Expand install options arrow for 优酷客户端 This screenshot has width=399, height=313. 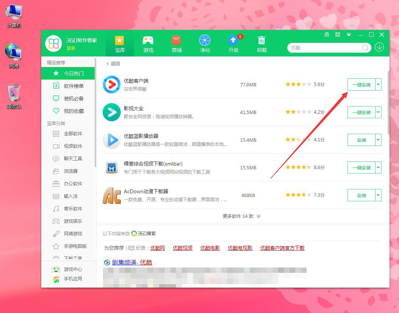(x=379, y=85)
